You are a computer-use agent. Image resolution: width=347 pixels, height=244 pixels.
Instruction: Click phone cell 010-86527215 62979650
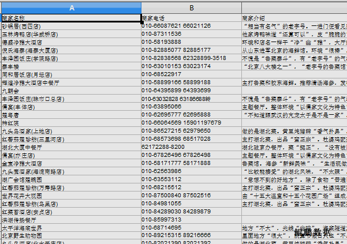[x=192, y=131]
